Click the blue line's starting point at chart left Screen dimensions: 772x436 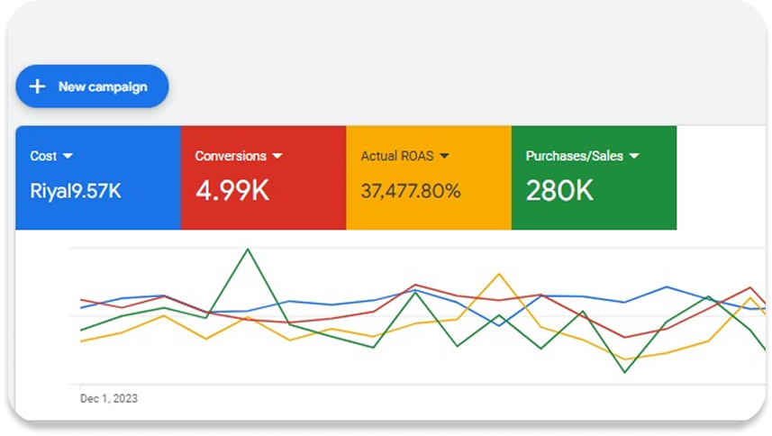[82, 307]
